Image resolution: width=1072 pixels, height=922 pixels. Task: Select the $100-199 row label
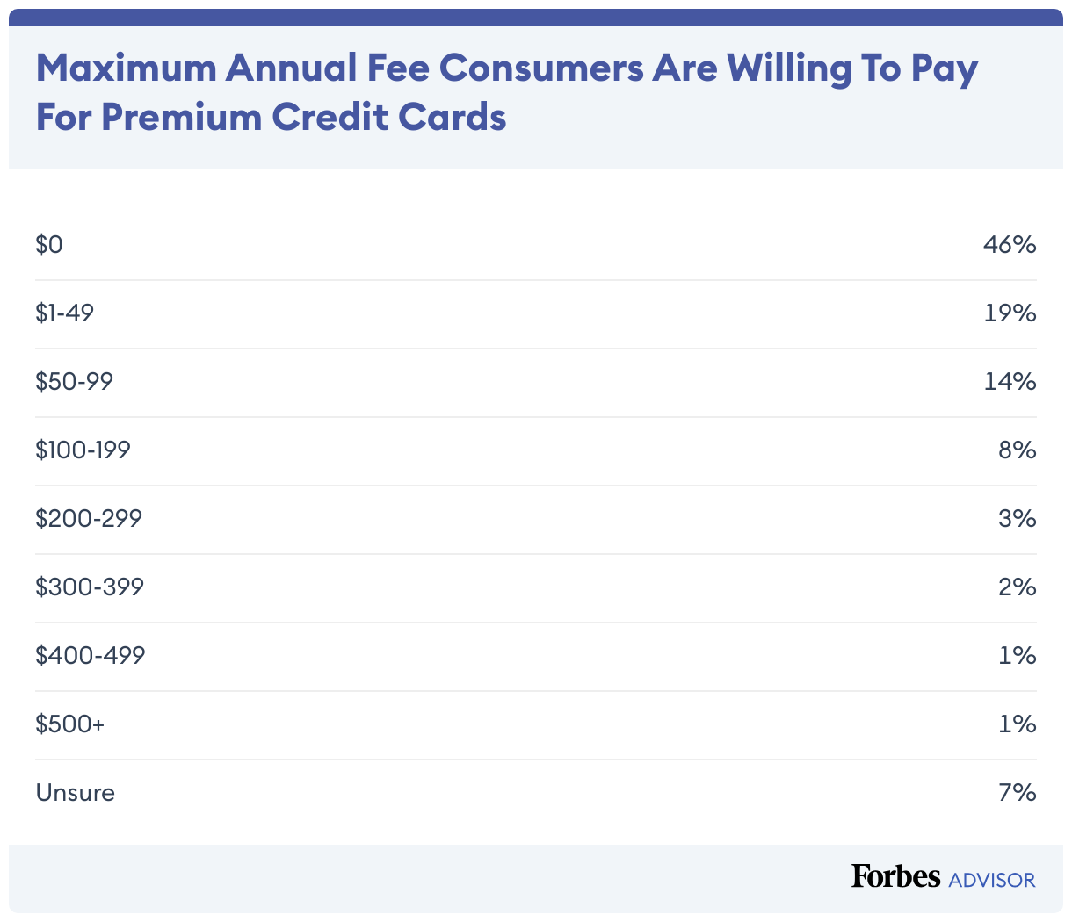click(x=83, y=450)
